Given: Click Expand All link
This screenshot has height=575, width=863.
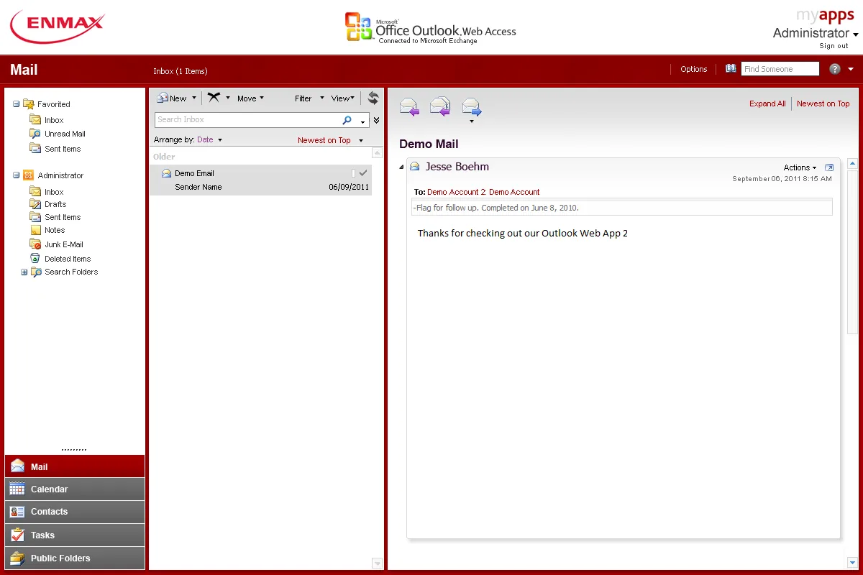Looking at the screenshot, I should click(767, 103).
